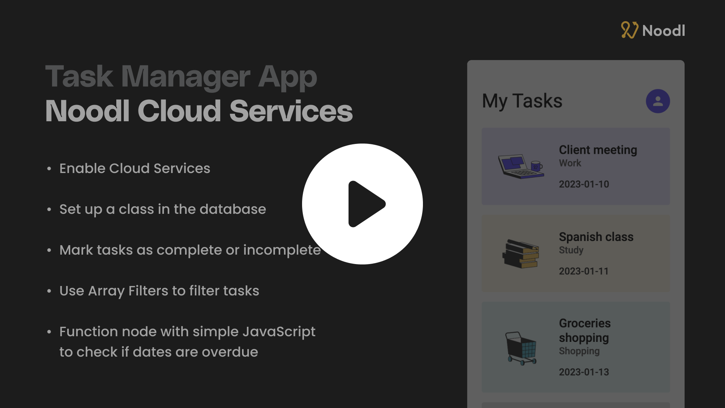Click the My Tasks heading
The width and height of the screenshot is (725, 408).
[522, 101]
